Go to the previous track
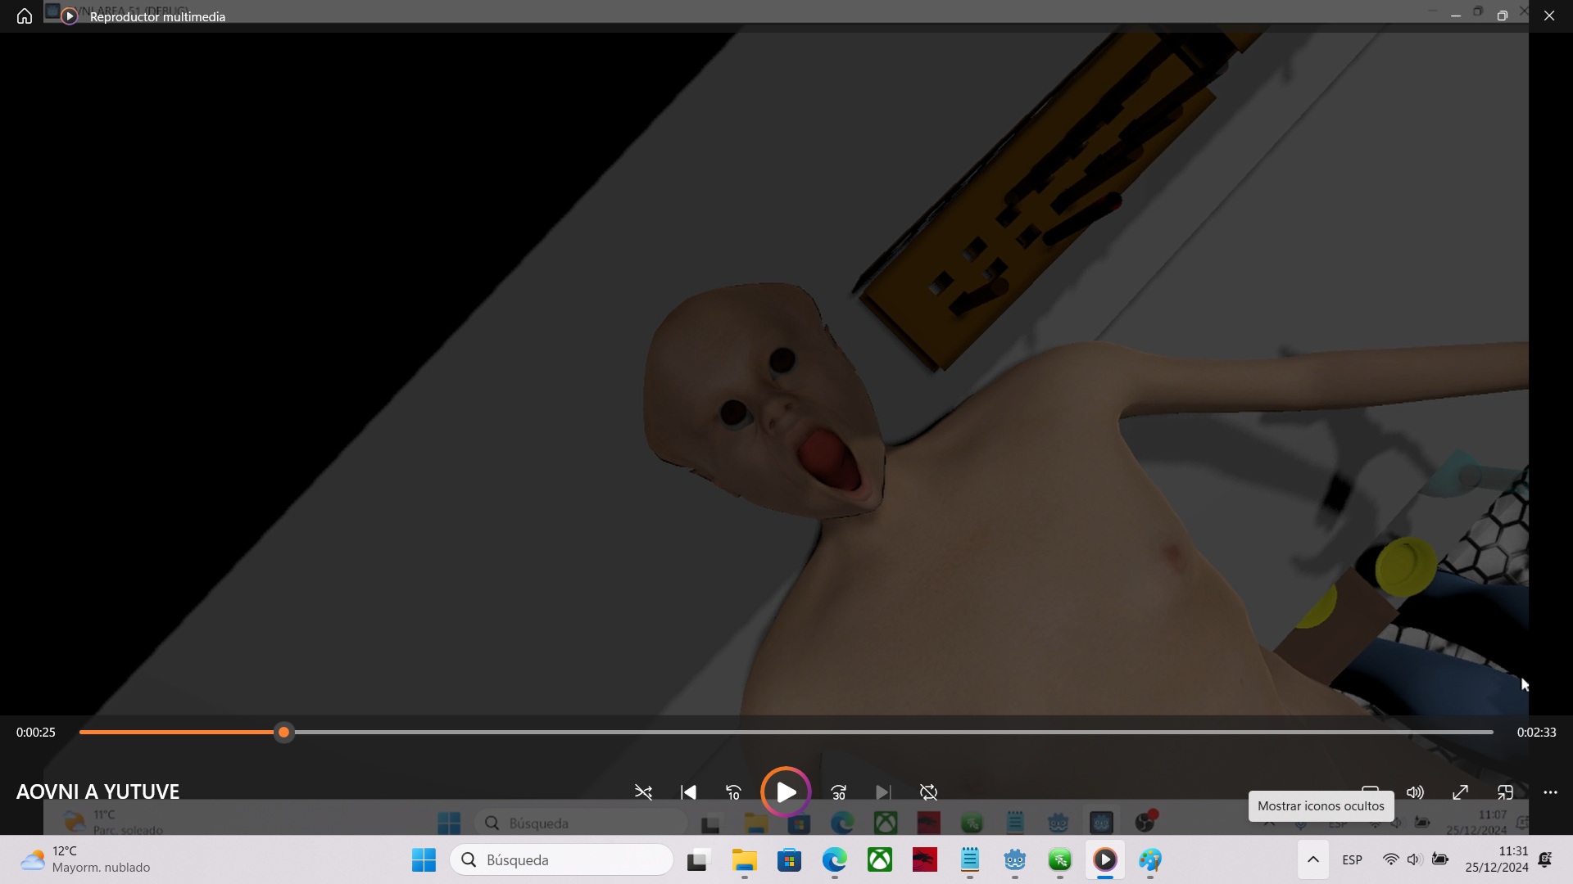The height and width of the screenshot is (884, 1573). click(x=688, y=792)
